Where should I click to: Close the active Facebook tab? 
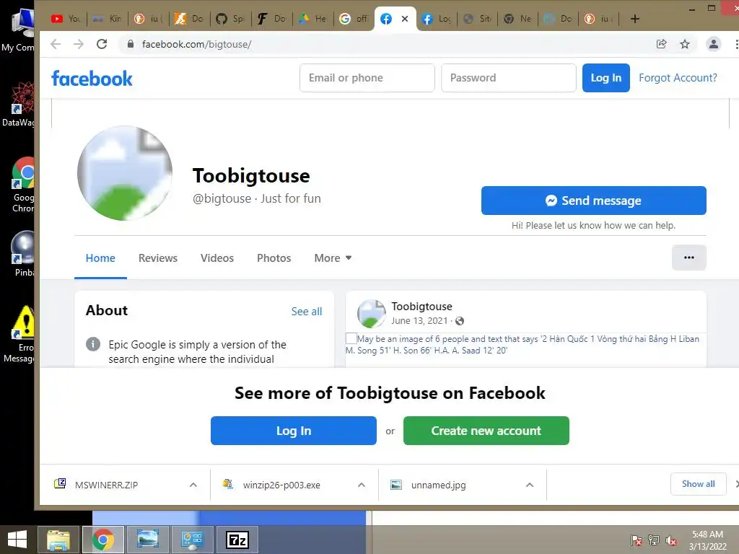pos(405,19)
